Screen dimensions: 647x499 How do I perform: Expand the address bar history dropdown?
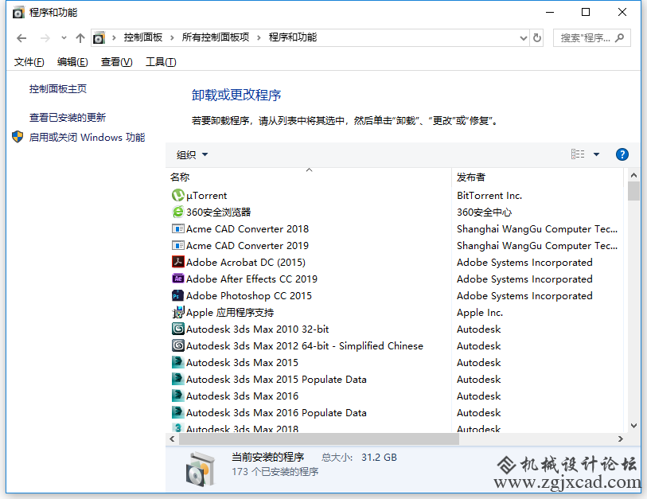tap(523, 38)
